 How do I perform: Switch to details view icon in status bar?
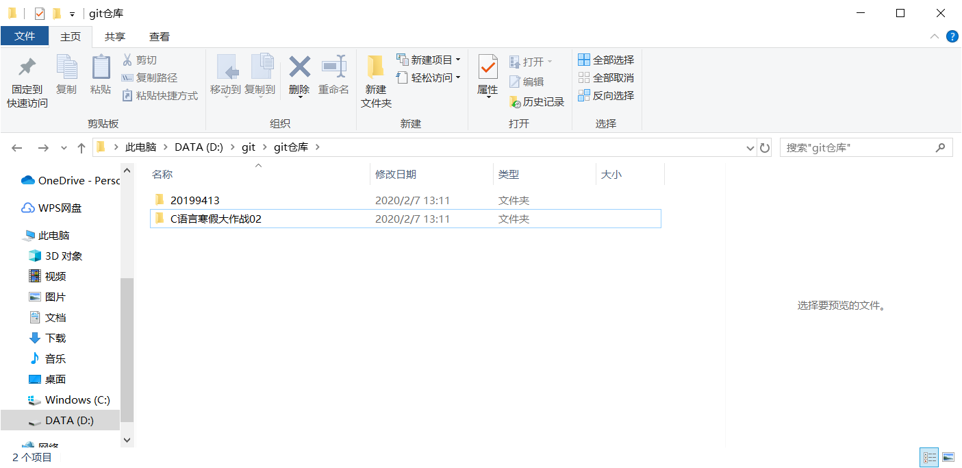tap(929, 457)
